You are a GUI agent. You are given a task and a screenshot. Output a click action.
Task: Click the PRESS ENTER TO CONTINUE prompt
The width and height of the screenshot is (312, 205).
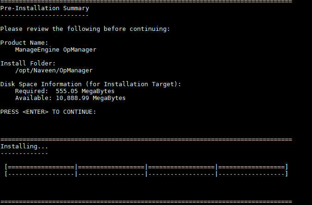point(48,112)
